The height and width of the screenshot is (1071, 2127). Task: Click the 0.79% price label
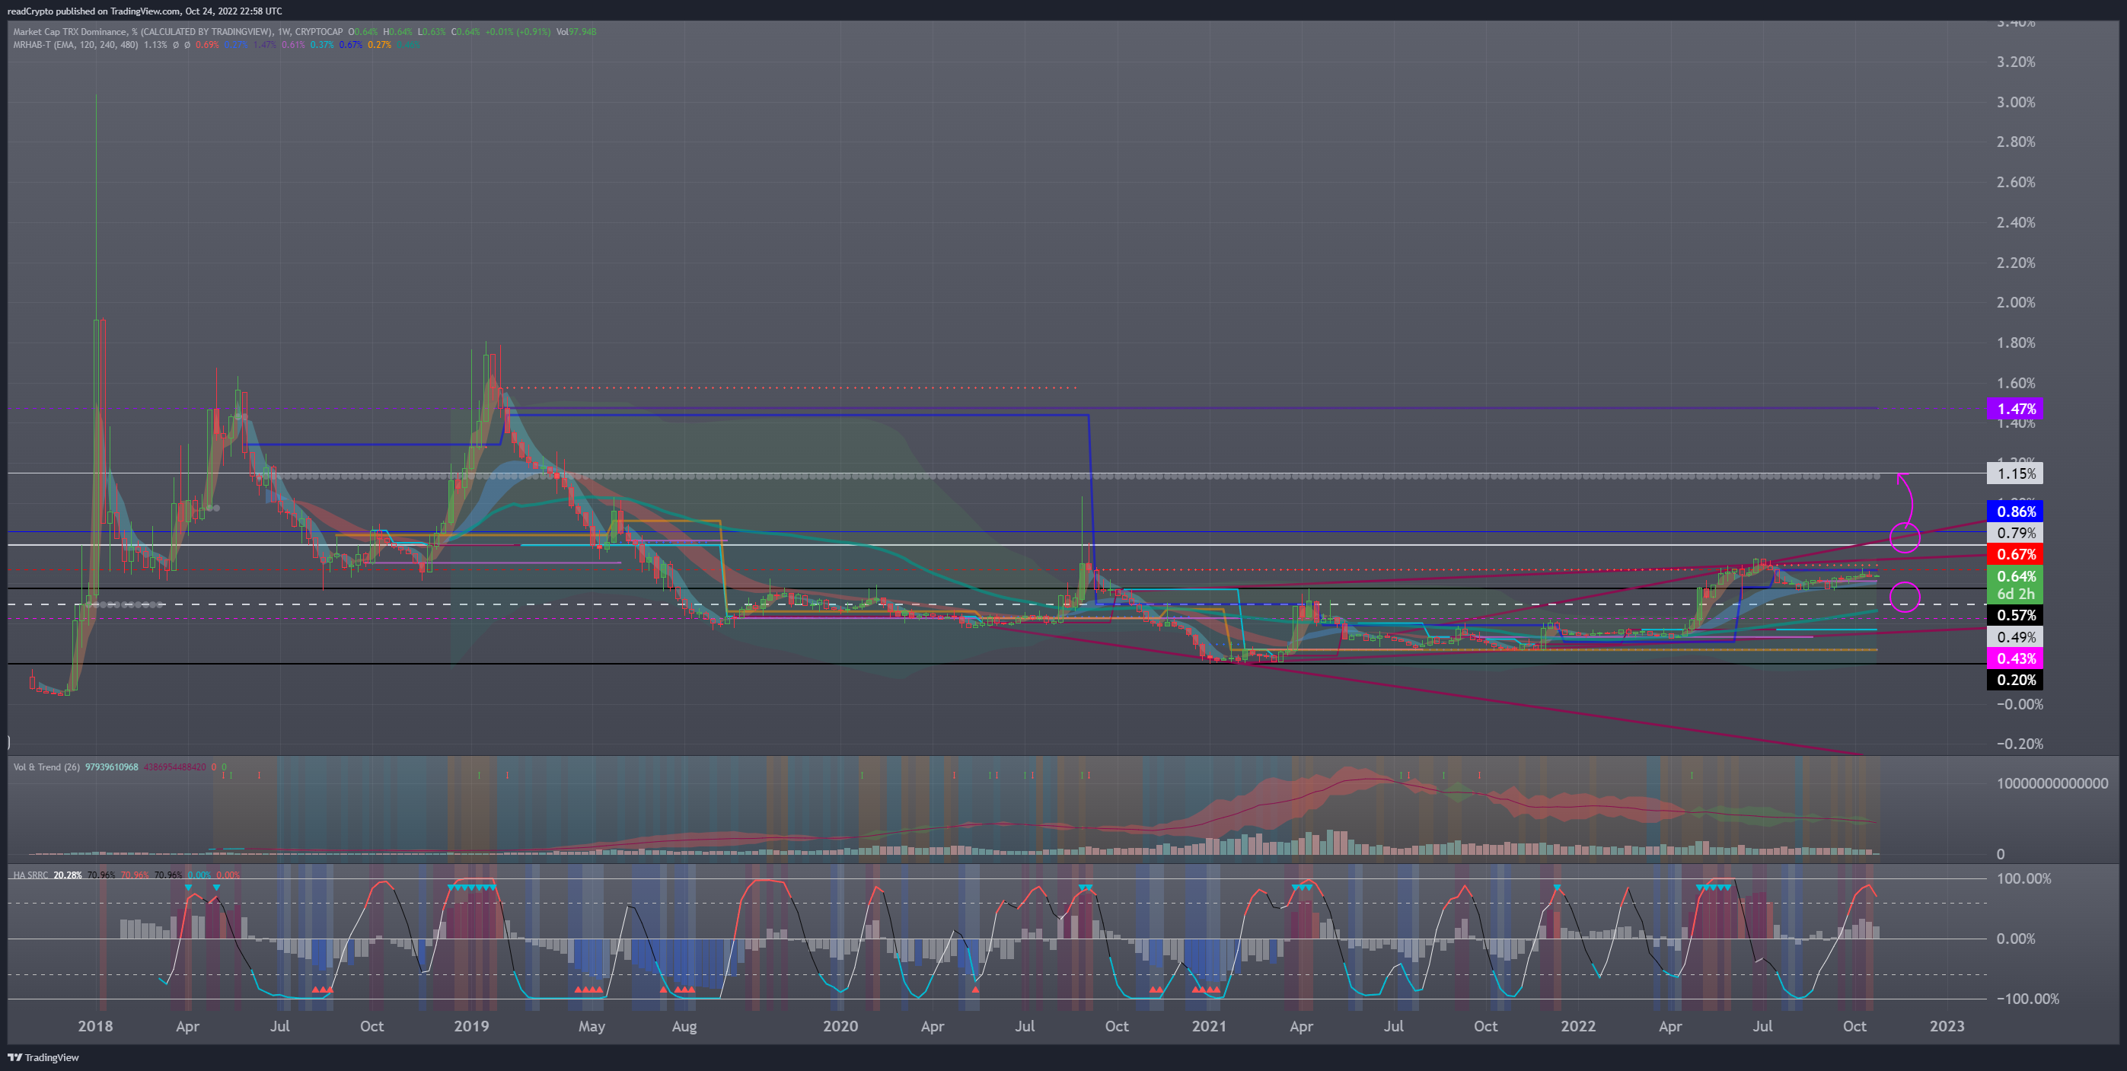pyautogui.click(x=2016, y=533)
